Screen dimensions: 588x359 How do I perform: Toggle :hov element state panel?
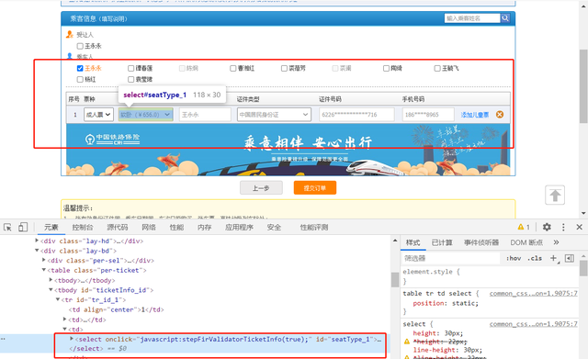click(514, 258)
